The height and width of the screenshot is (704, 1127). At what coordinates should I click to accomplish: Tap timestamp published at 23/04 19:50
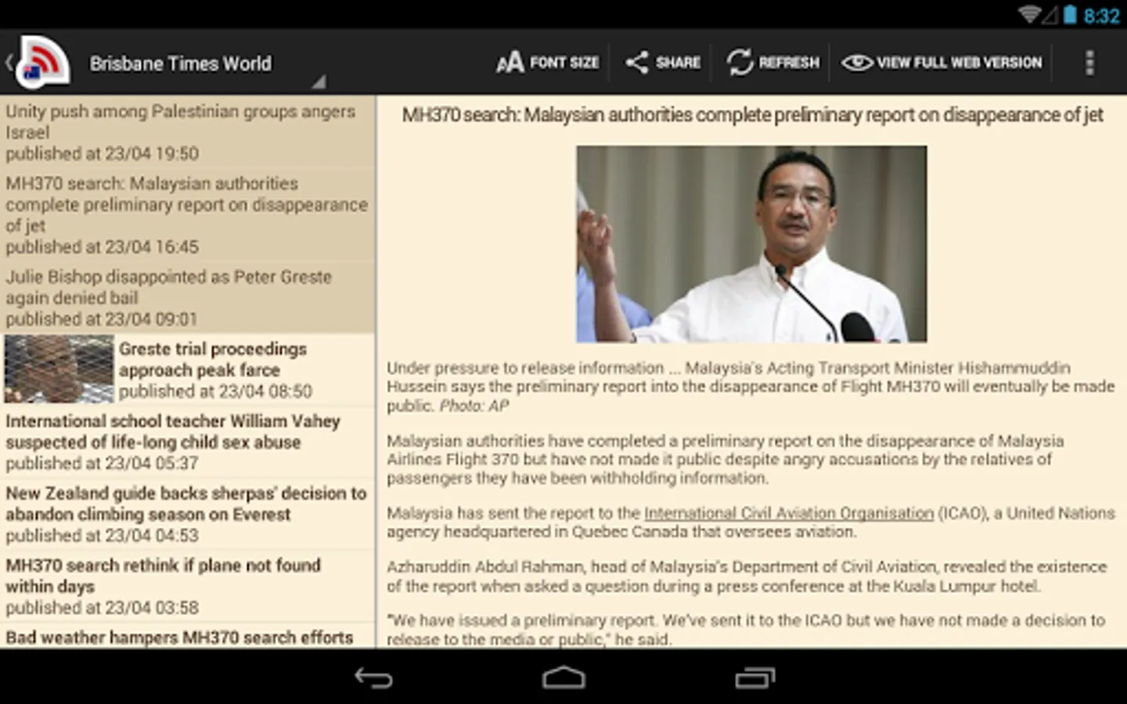102,154
